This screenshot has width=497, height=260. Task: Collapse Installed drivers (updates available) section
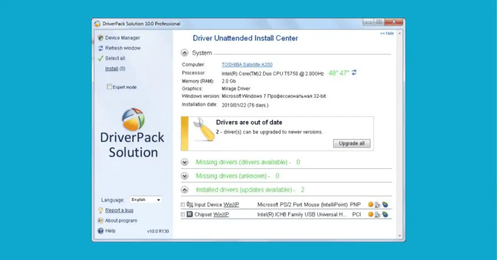click(185, 190)
